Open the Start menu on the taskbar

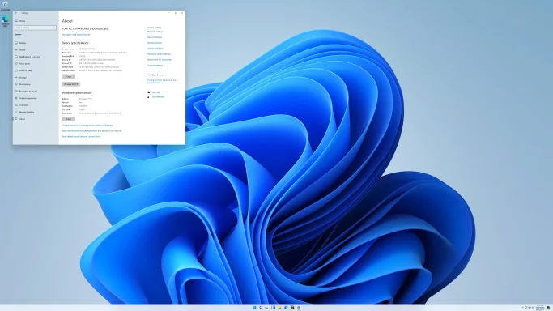(x=254, y=308)
